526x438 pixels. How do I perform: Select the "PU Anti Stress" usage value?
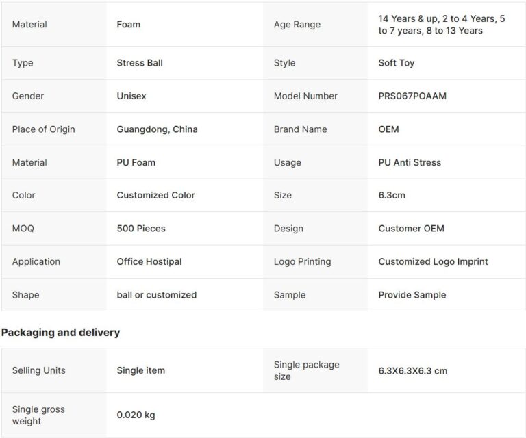[x=410, y=162]
